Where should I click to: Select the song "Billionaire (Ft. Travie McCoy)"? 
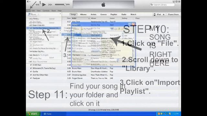pyautogui.click(x=44, y=68)
